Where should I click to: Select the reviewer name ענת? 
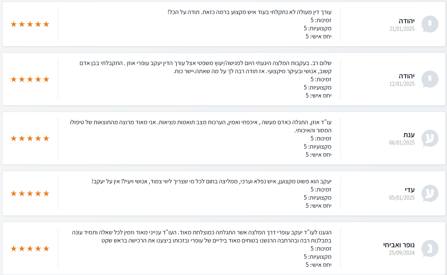409,135
